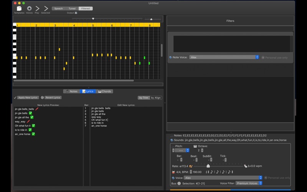
Task: Start playback with the Play arrow
Action: click(37, 8)
